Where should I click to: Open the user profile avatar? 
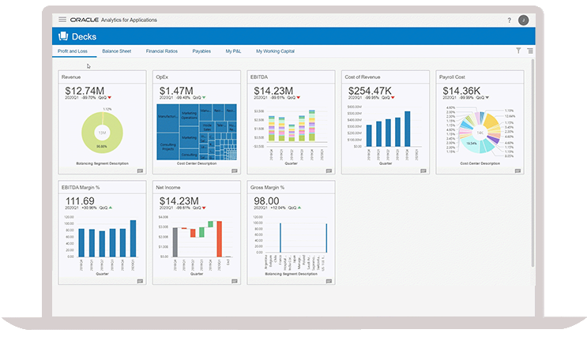[x=523, y=21]
